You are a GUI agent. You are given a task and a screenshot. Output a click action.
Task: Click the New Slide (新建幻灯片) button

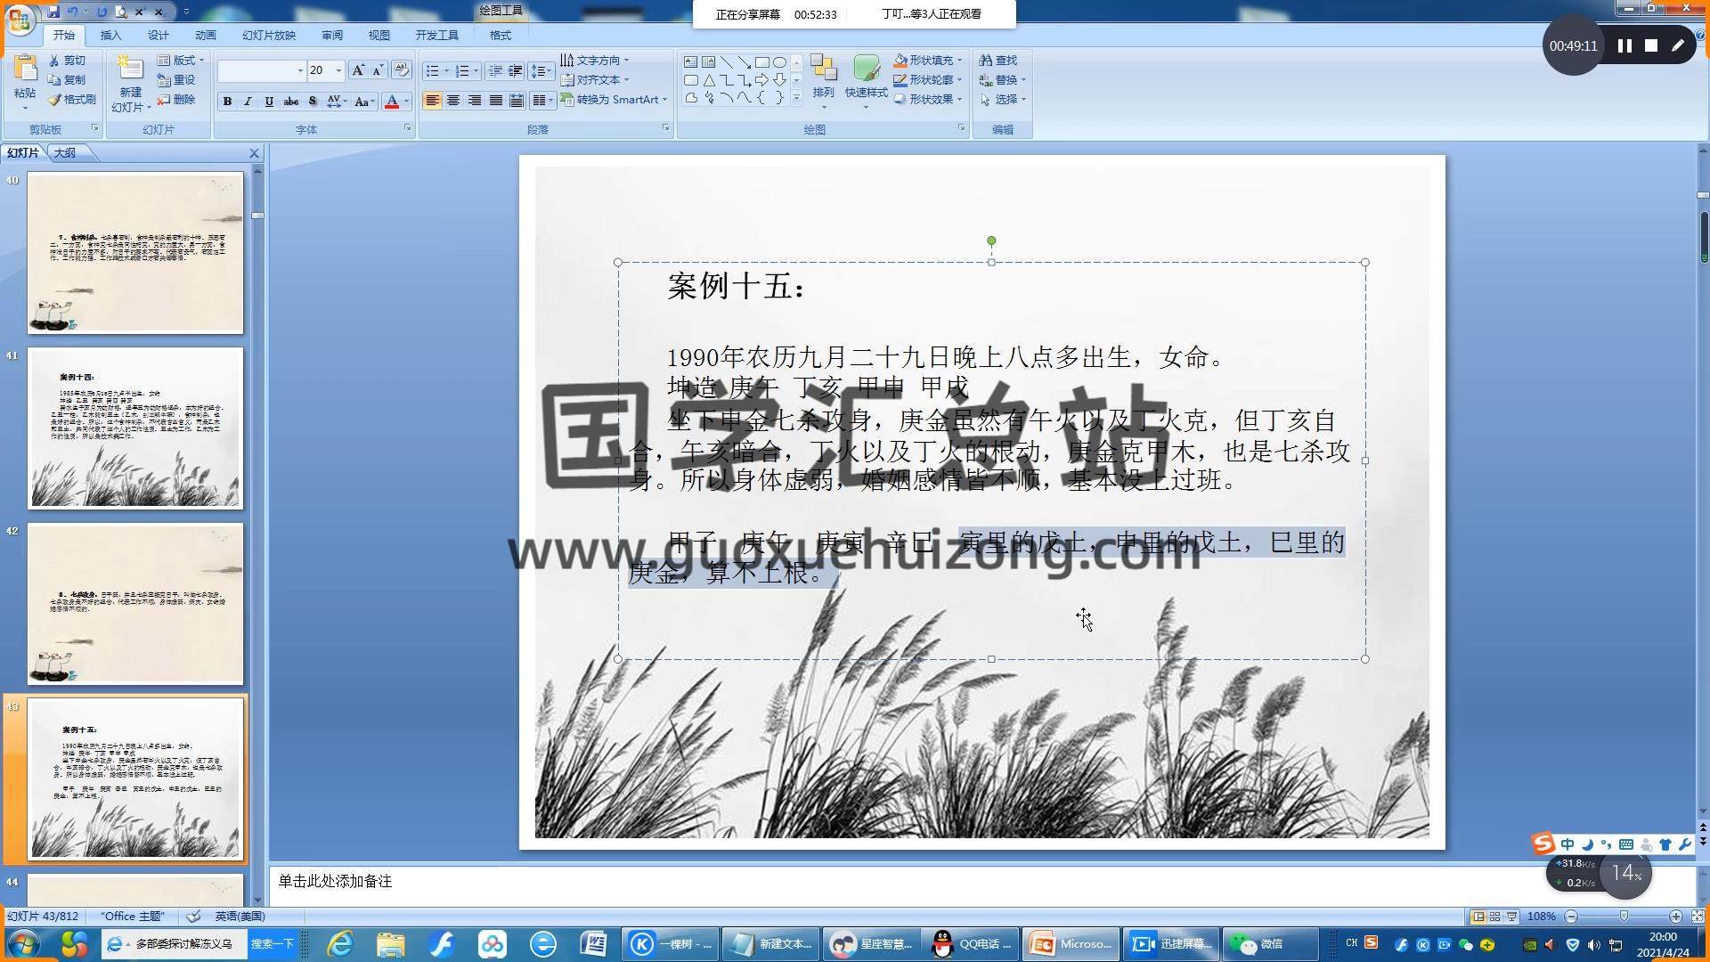tap(130, 69)
